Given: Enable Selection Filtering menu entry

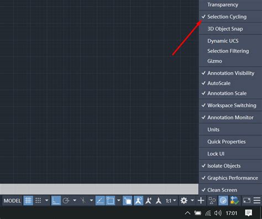Looking at the screenshot, I should (x=230, y=51).
